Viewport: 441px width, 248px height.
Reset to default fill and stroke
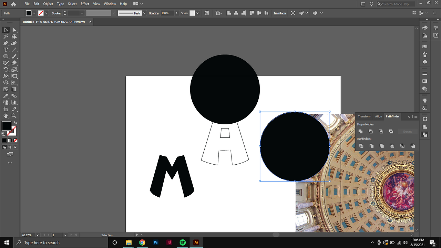click(3, 134)
